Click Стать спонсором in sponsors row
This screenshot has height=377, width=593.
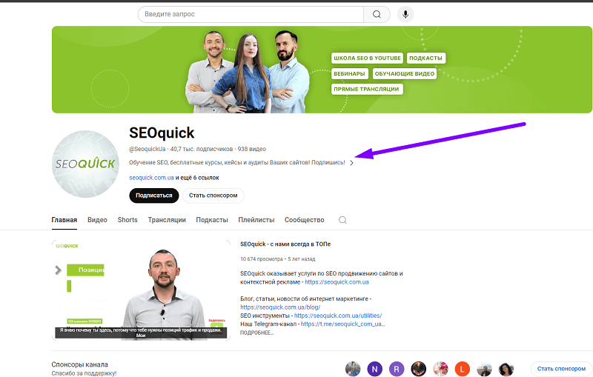click(561, 369)
